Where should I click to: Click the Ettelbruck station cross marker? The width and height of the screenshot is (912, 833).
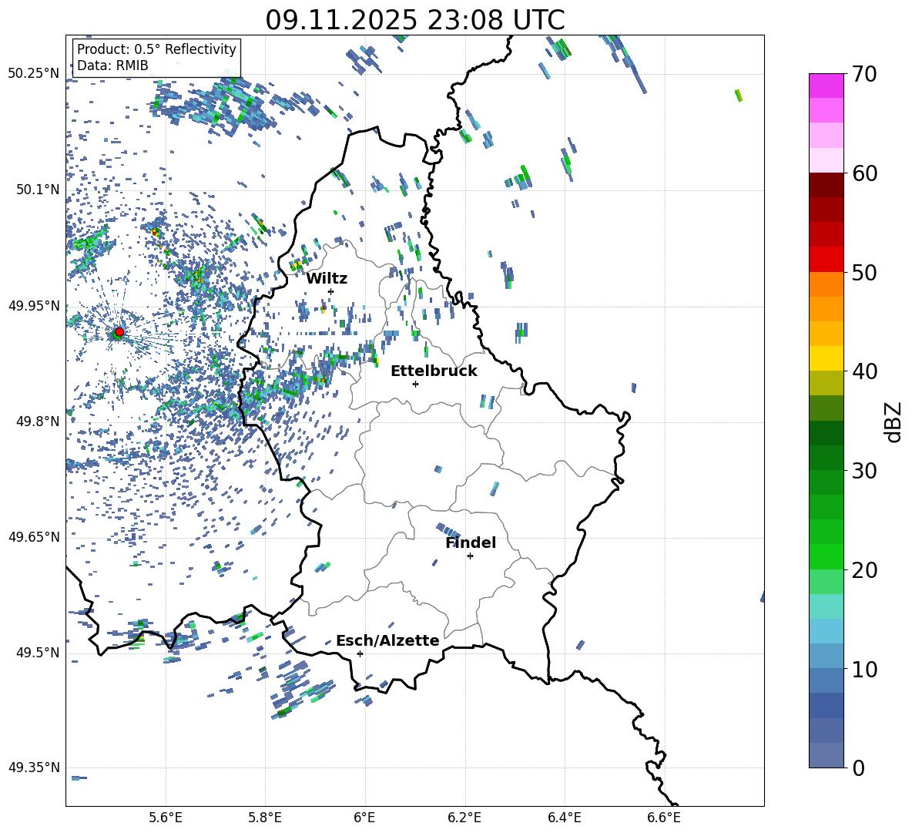tap(415, 384)
